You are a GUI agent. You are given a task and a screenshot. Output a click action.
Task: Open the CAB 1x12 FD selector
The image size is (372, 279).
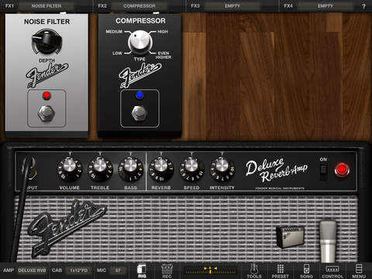[x=79, y=270]
